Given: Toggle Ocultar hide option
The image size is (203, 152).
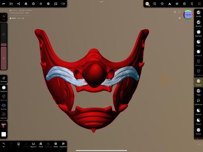Looking at the screenshot, I should click(x=4, y=107).
